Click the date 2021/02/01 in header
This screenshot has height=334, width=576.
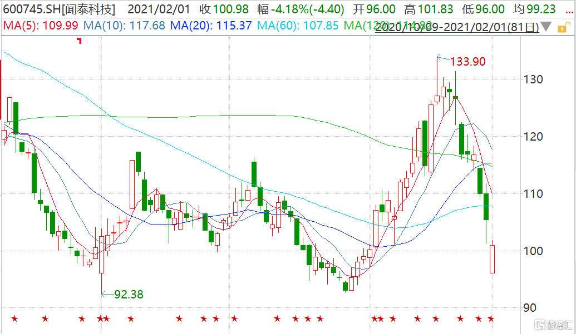pyautogui.click(x=159, y=9)
